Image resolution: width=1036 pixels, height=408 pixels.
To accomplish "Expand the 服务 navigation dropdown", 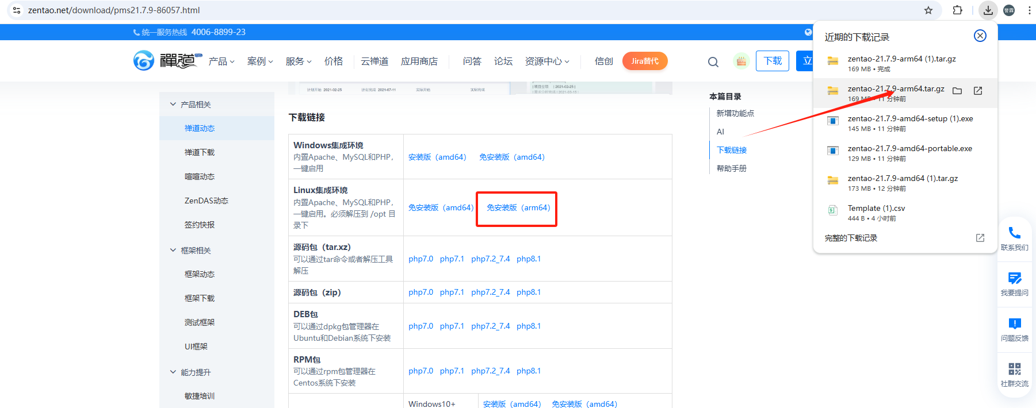I will pyautogui.click(x=299, y=61).
